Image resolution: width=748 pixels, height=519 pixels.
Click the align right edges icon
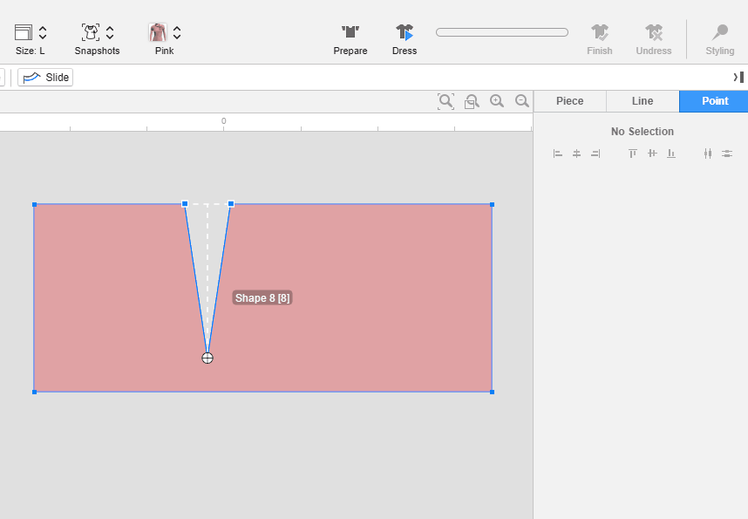coord(595,154)
